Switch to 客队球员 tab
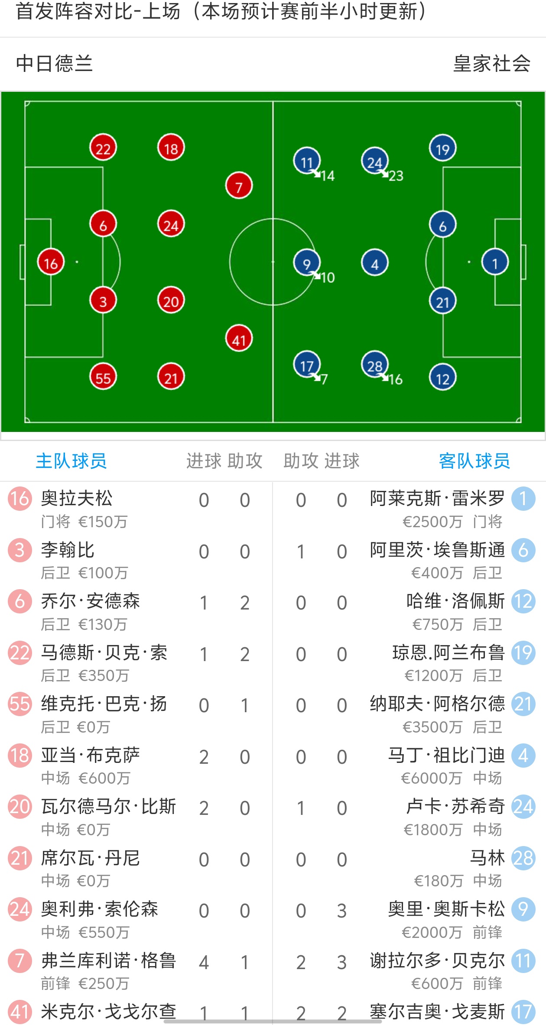 pyautogui.click(x=474, y=461)
